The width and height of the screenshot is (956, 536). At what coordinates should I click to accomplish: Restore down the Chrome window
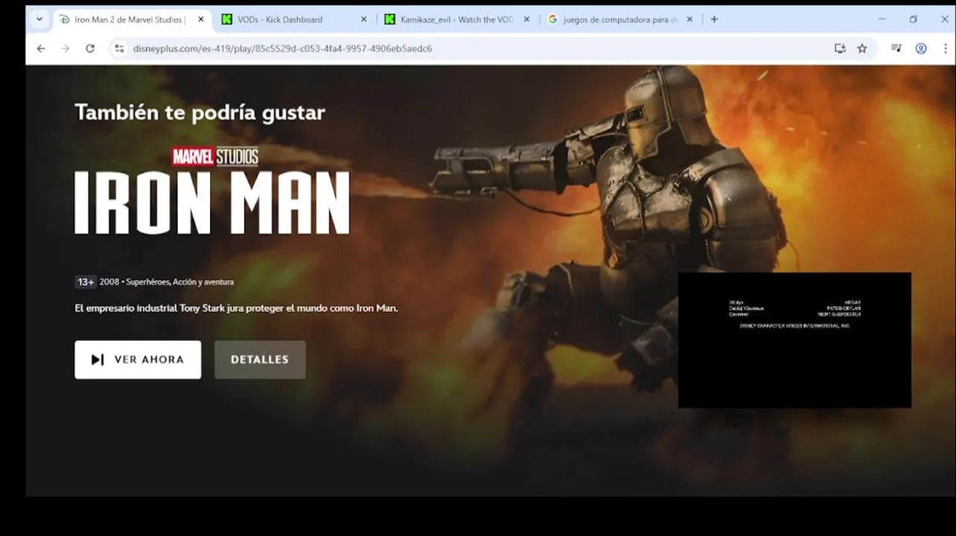pyautogui.click(x=913, y=19)
